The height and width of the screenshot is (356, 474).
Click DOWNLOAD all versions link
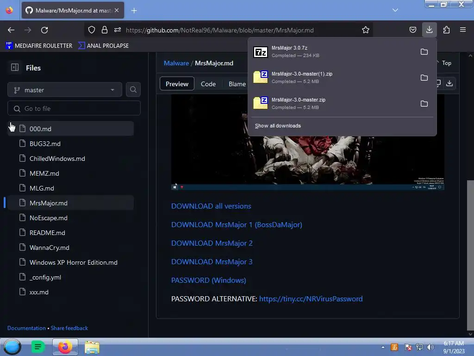click(211, 206)
